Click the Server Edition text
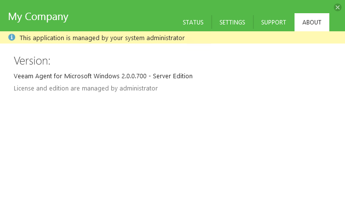Viewport: 345px width, 224px height. point(173,76)
